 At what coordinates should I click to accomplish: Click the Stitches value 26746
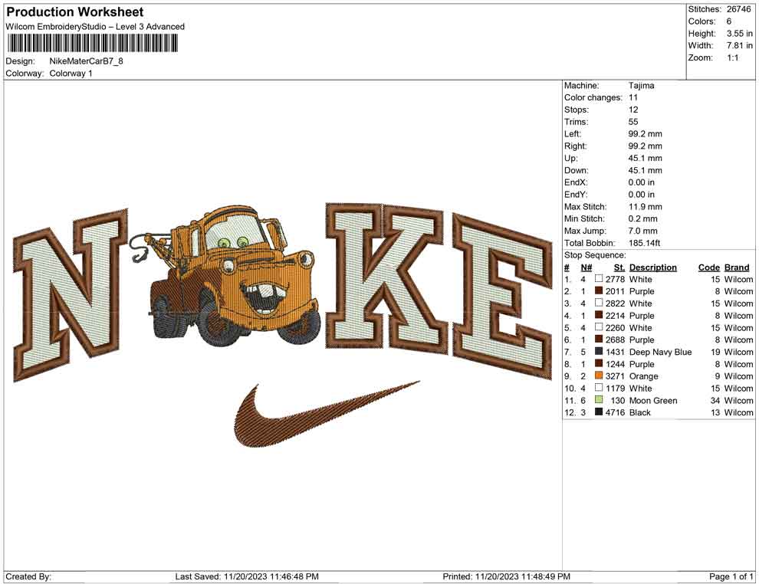[738, 9]
